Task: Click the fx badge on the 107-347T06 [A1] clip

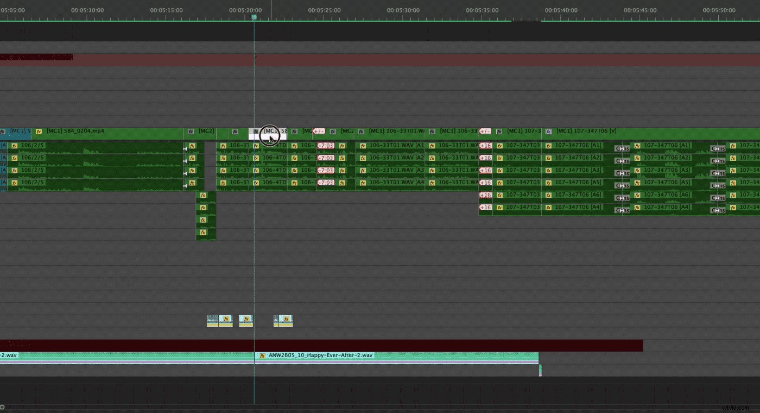Action: 549,145
